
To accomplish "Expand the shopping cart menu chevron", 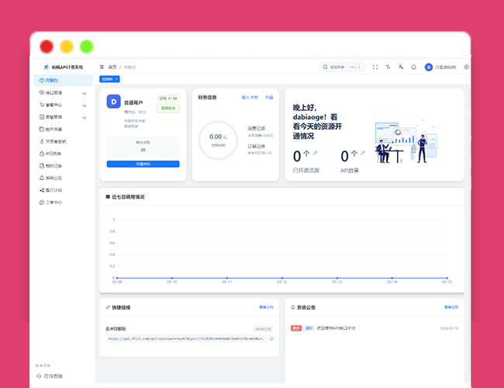I will click(85, 106).
